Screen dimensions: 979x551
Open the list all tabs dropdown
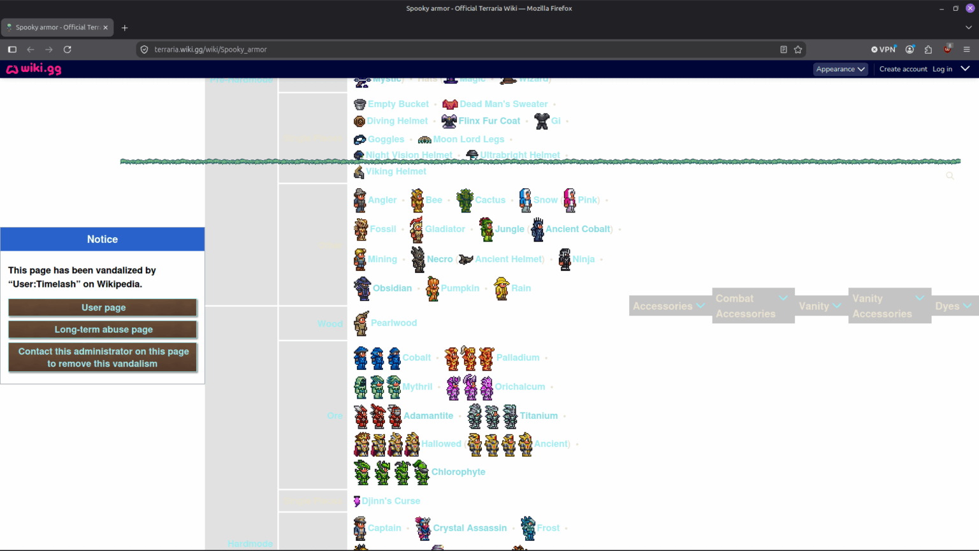tap(968, 27)
